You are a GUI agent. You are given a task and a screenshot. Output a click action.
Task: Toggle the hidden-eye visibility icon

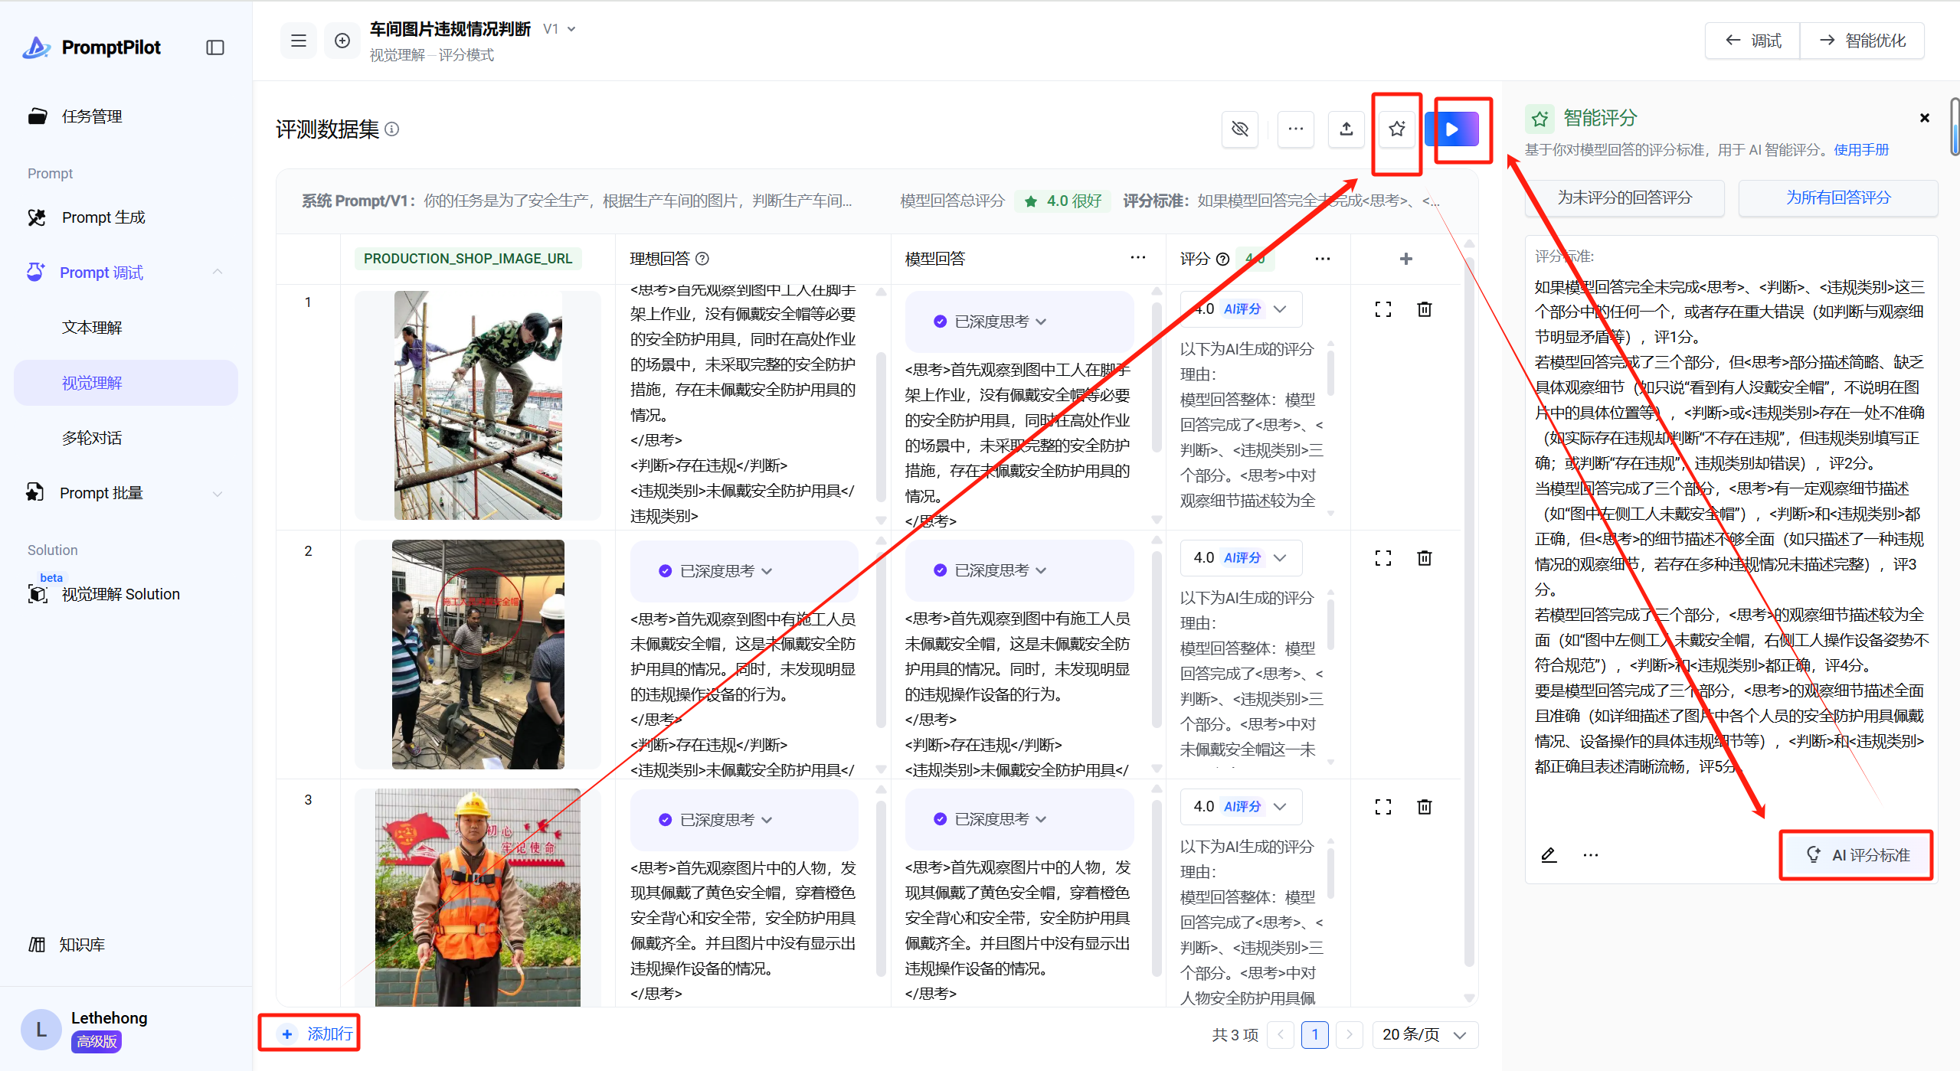pos(1239,129)
